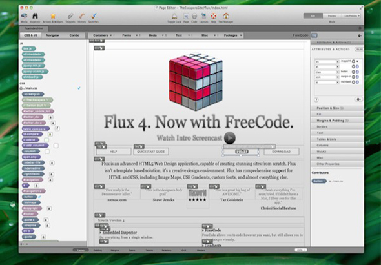
Task: Click the Watch Intro Screencast link
Action: pos(189,138)
